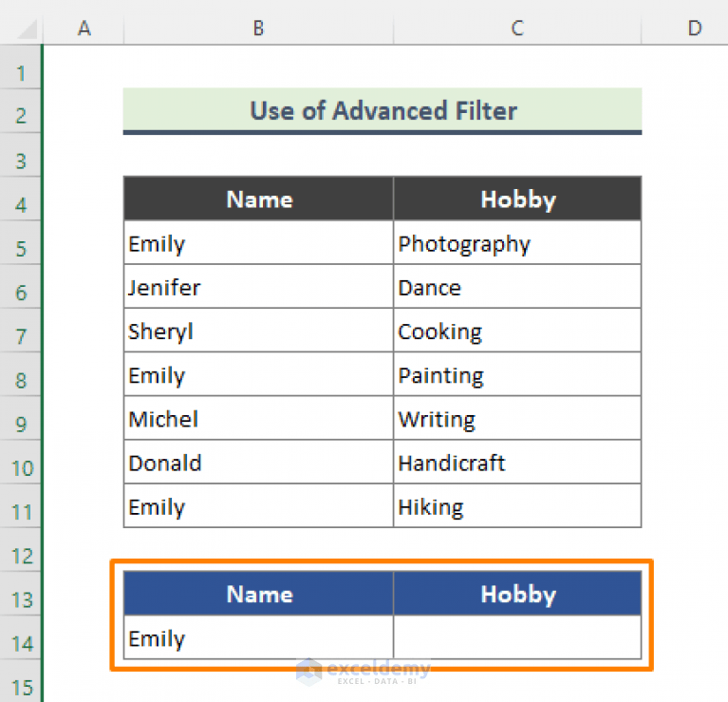Viewport: 728px width, 702px height.
Task: Select the Emily criteria cell in row 14
Action: [258, 637]
